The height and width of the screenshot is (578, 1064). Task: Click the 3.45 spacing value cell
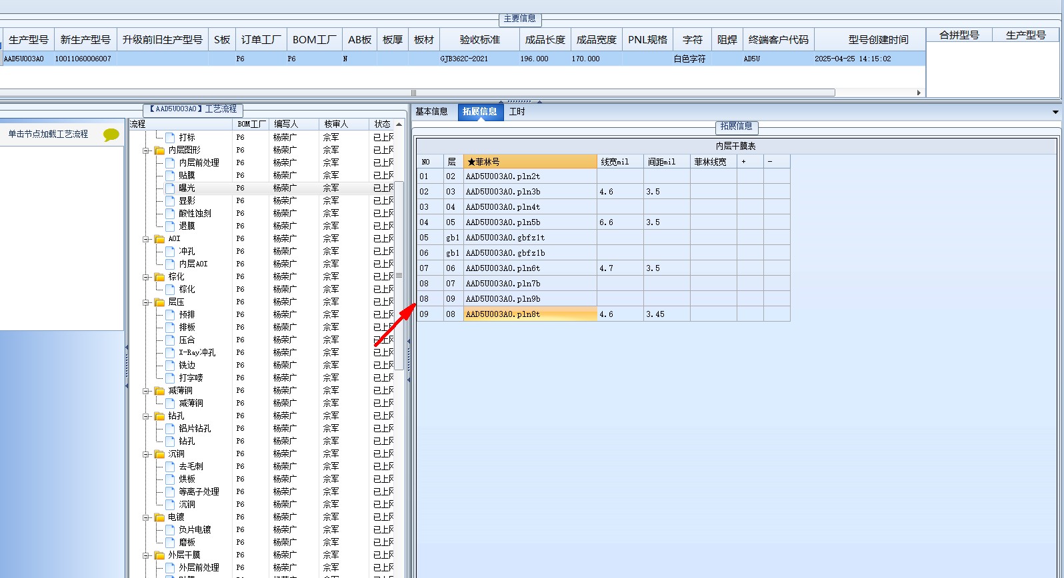[667, 314]
